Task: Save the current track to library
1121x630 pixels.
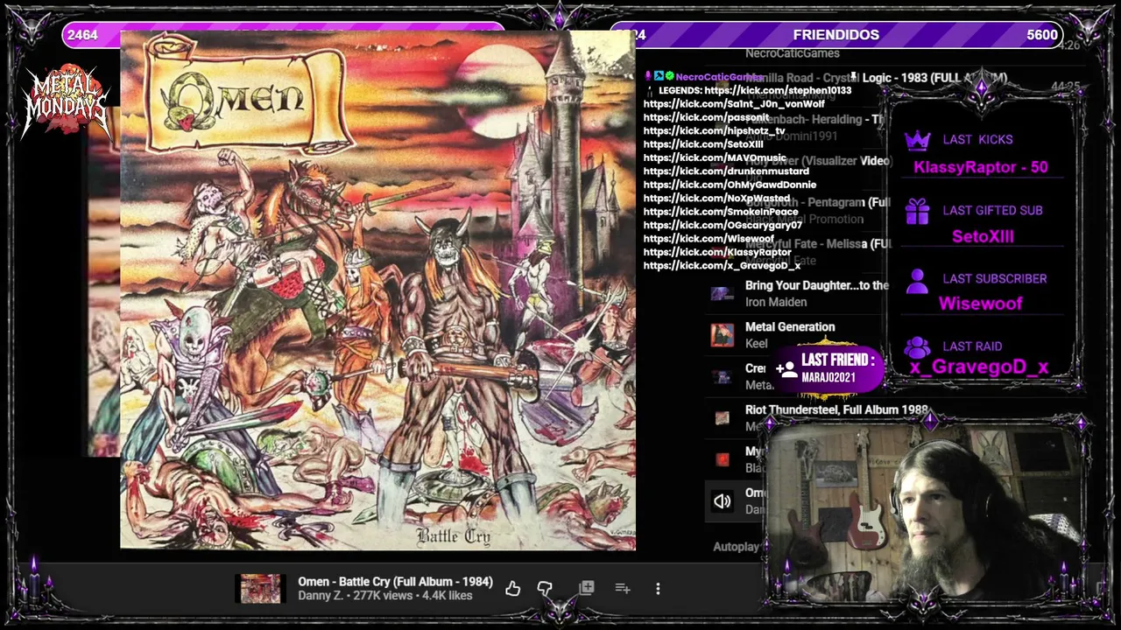Action: [x=587, y=589]
